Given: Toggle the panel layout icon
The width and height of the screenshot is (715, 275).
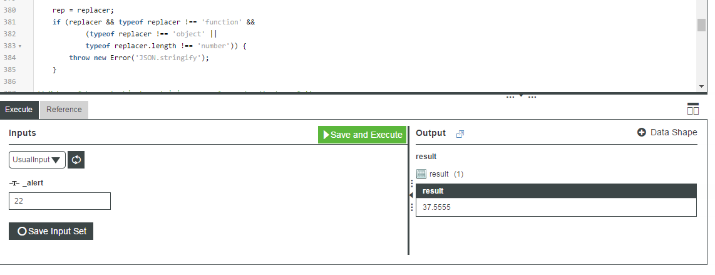Looking at the screenshot, I should click(692, 108).
